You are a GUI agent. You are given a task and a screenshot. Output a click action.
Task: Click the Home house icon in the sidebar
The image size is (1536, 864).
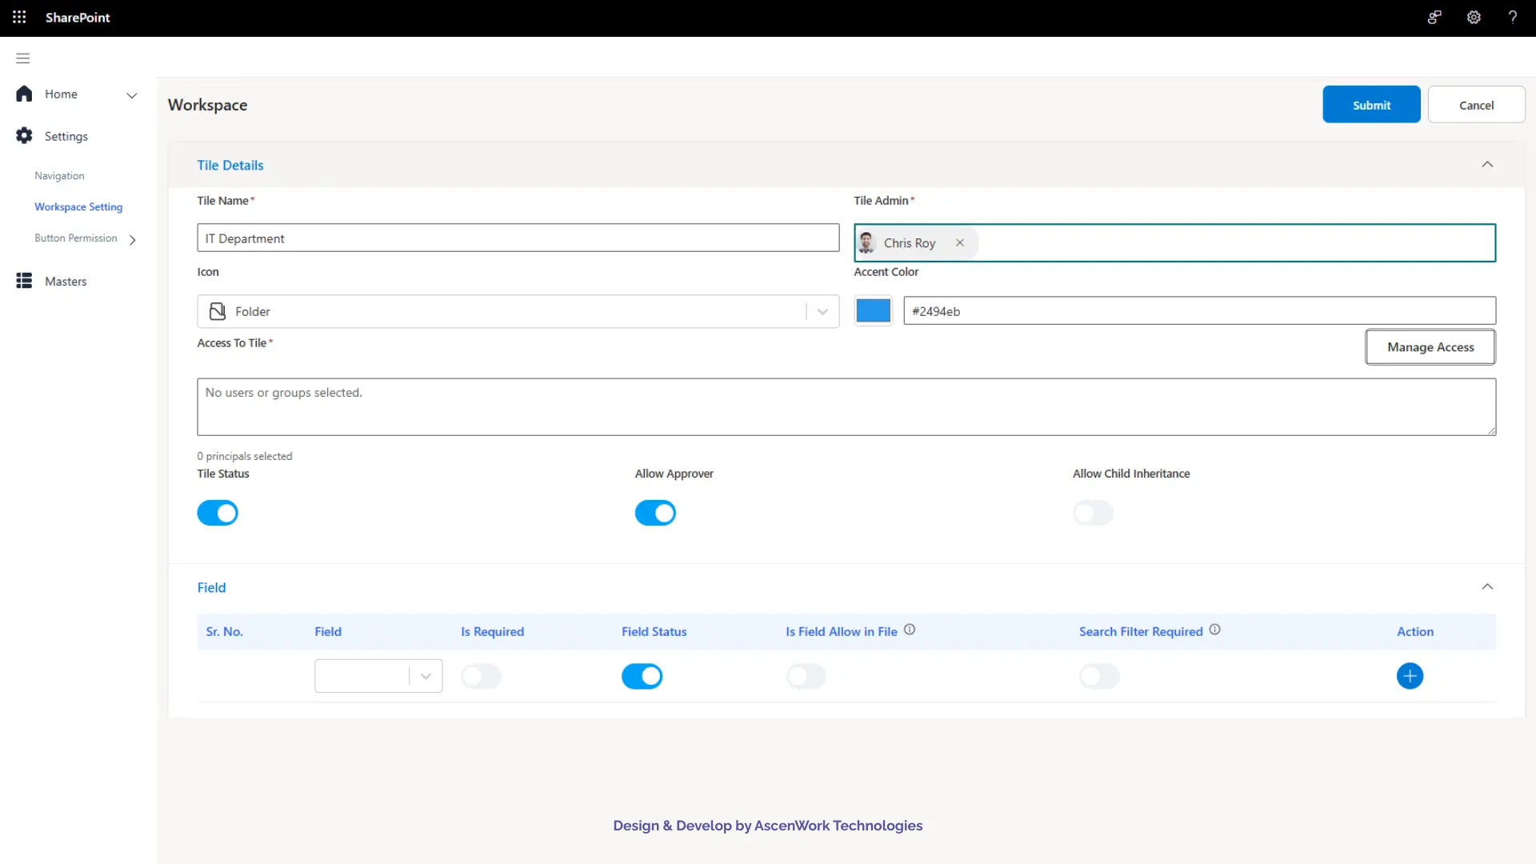click(24, 94)
